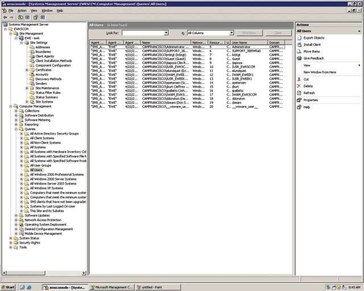Click the Cut scissors icon
The height and width of the screenshot is (291, 364).
[x=299, y=80]
